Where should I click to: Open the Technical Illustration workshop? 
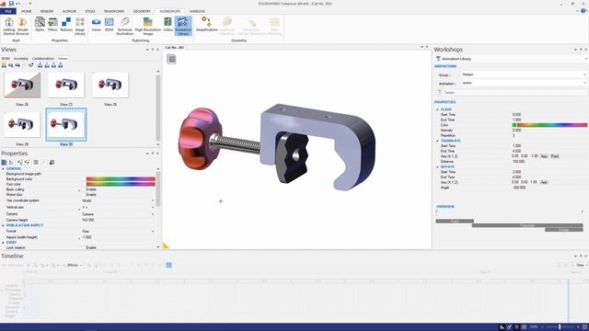click(125, 27)
